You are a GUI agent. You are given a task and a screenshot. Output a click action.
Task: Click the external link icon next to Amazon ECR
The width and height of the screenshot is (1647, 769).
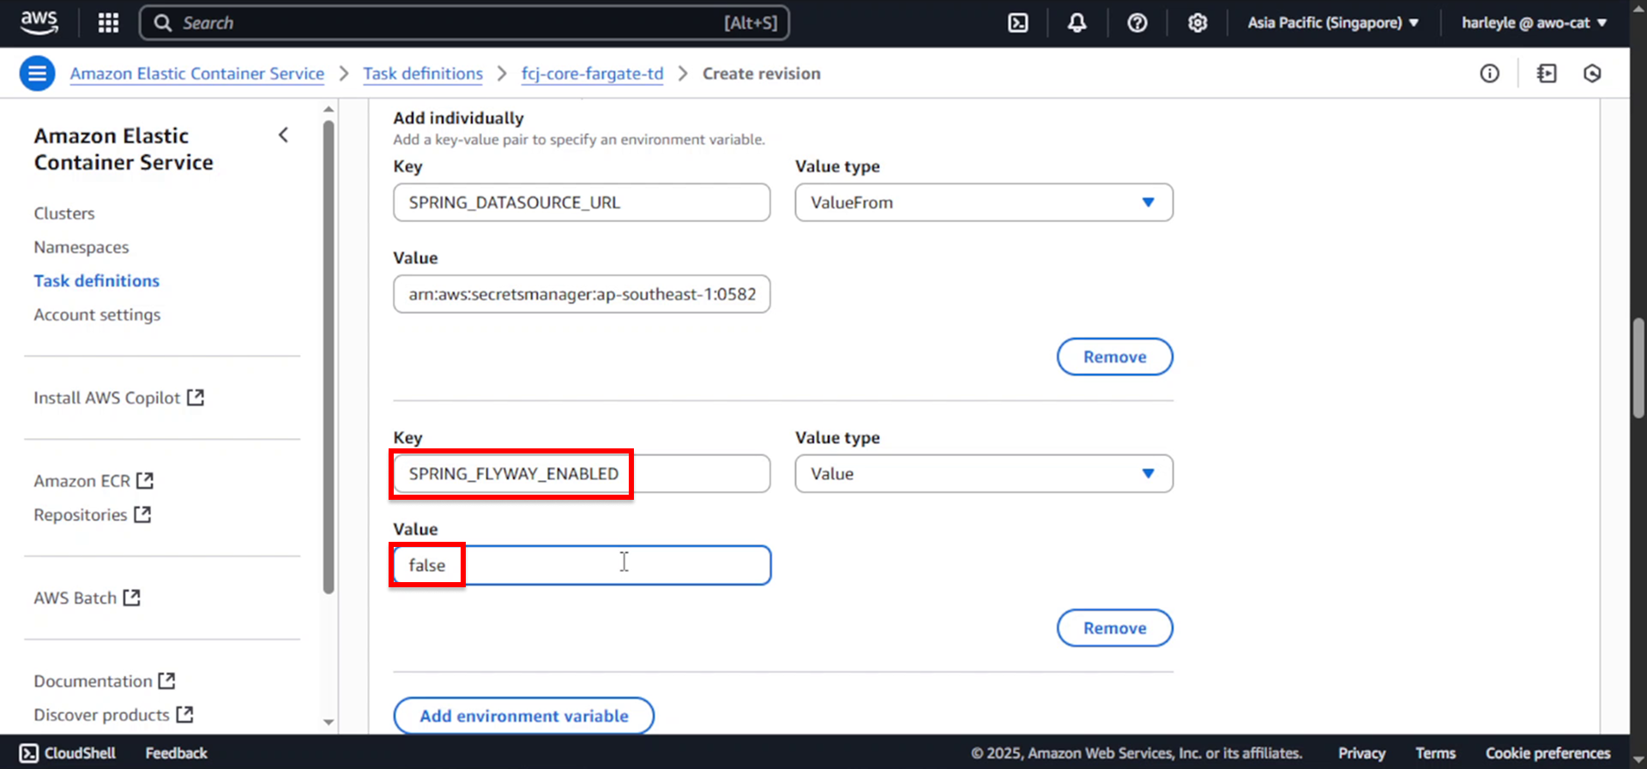click(x=145, y=481)
